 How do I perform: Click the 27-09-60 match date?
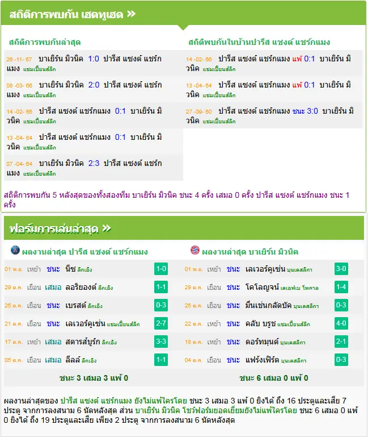pos(199,112)
